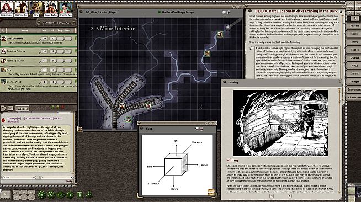Click the envelope mail icon above chat
This screenshot has height=202, width=361.
[10, 108]
